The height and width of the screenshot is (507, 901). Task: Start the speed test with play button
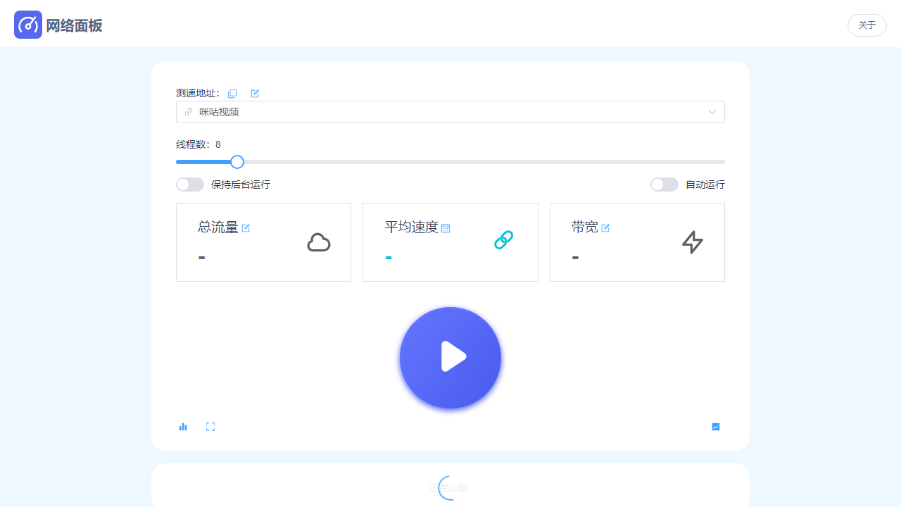pyautogui.click(x=450, y=358)
